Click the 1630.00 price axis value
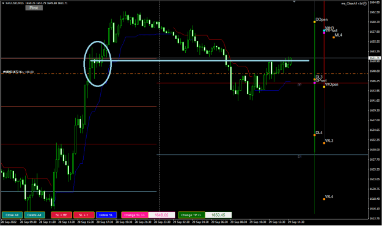This screenshot has width=382, height=226. [x=375, y=150]
